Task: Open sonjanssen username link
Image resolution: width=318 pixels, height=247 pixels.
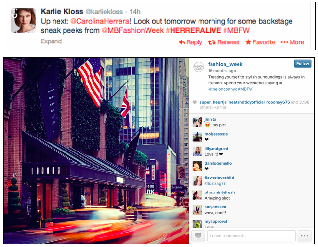Action: pos(215,207)
